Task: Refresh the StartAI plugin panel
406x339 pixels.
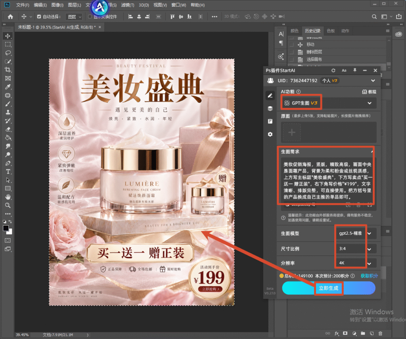Action: click(x=333, y=71)
